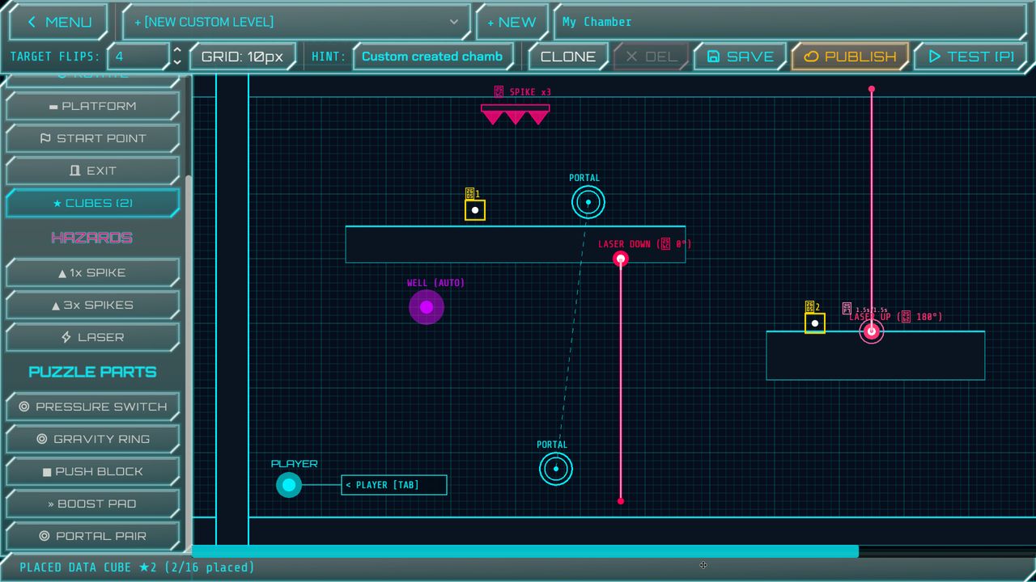Pick the 1x Spike hazard tool
The image size is (1036, 582).
tap(92, 272)
